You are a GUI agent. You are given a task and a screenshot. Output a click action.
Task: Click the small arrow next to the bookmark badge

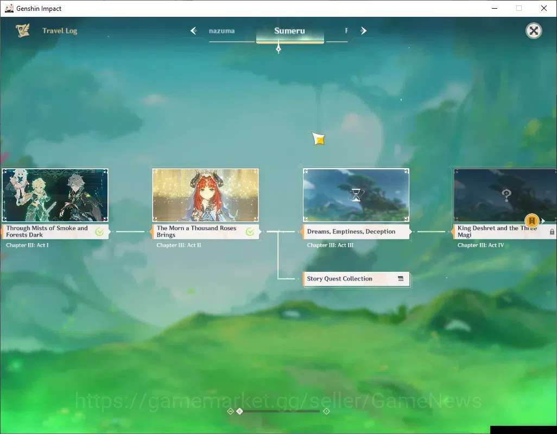click(x=543, y=221)
